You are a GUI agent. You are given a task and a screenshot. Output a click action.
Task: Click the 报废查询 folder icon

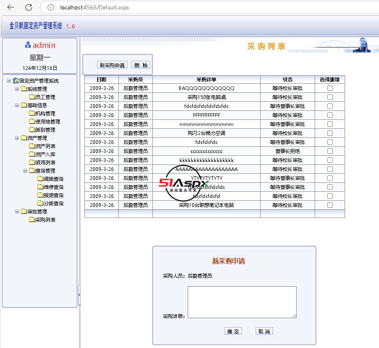[40, 195]
